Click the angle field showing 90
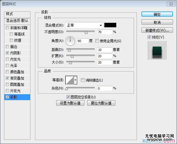 (82, 41)
